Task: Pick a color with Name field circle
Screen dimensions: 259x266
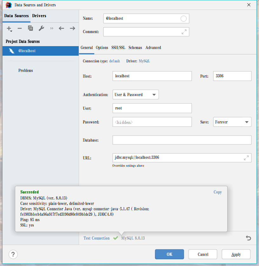Action: click(183, 18)
